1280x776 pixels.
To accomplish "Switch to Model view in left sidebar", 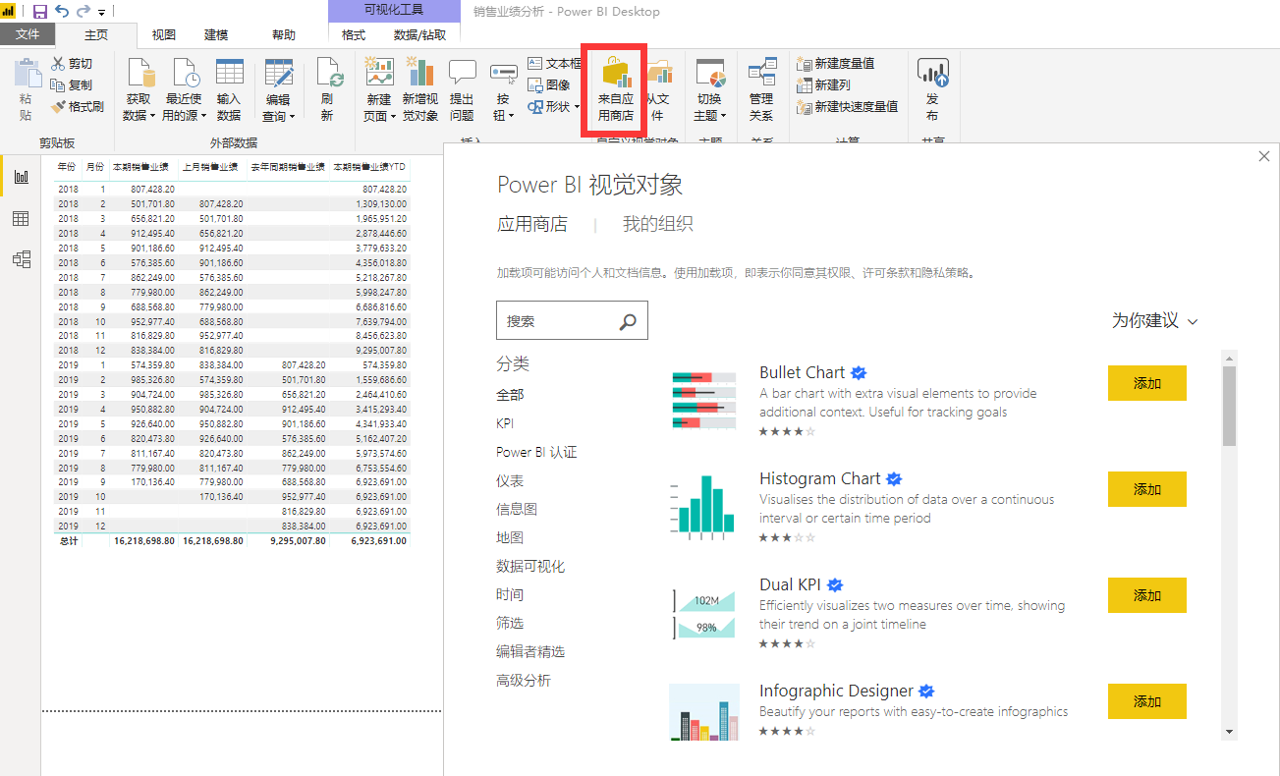I will point(21,259).
